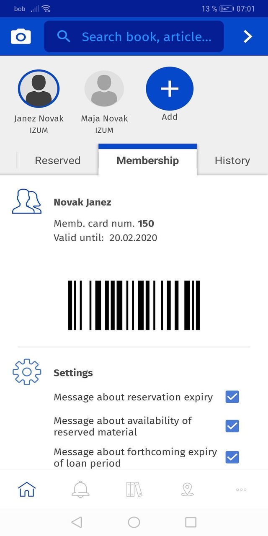268x536 pixels.
Task: Select the Maja Novak profile avatar
Action: (104, 89)
